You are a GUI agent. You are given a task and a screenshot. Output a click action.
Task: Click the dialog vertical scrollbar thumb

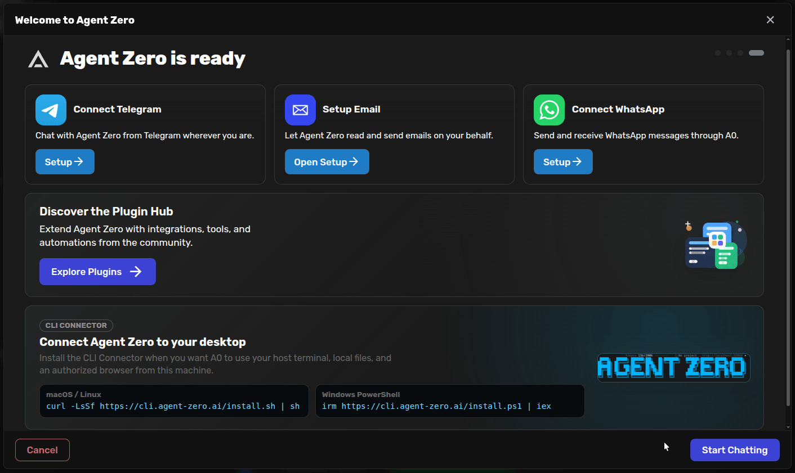point(788,228)
